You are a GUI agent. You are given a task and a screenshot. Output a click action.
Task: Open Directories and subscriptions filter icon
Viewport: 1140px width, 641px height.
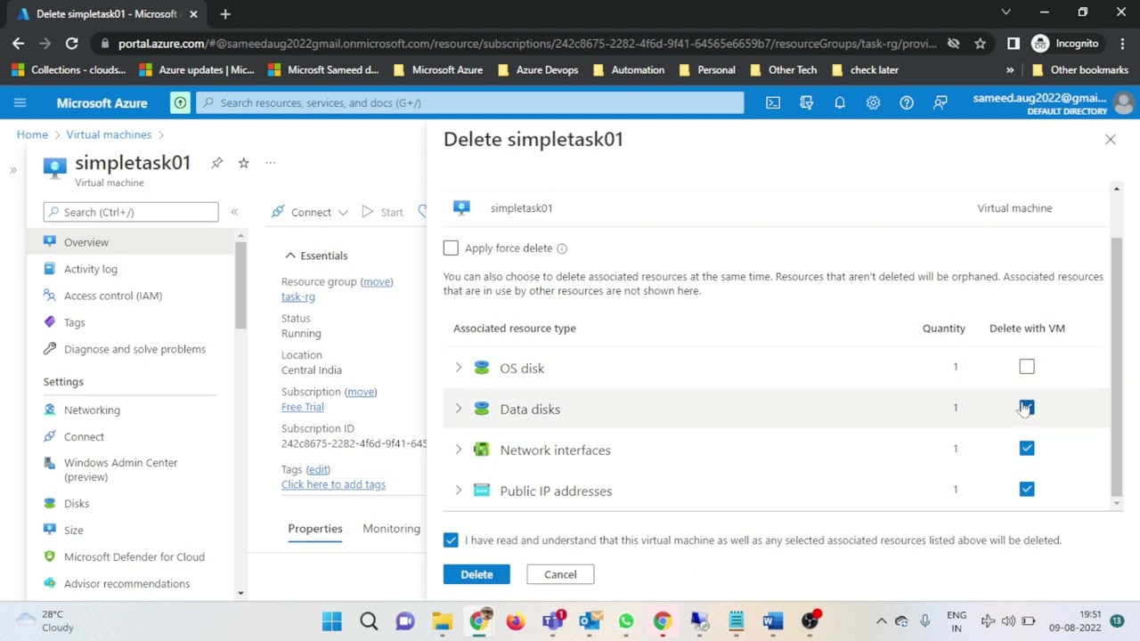click(x=807, y=102)
